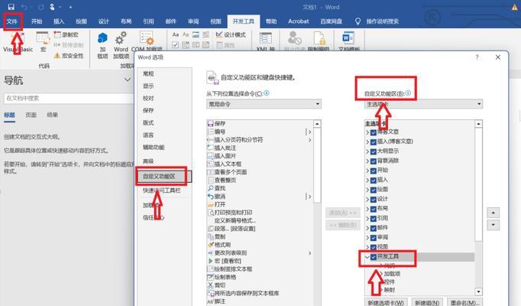
Task: Expand the 绘图 tree node
Action: (x=367, y=190)
